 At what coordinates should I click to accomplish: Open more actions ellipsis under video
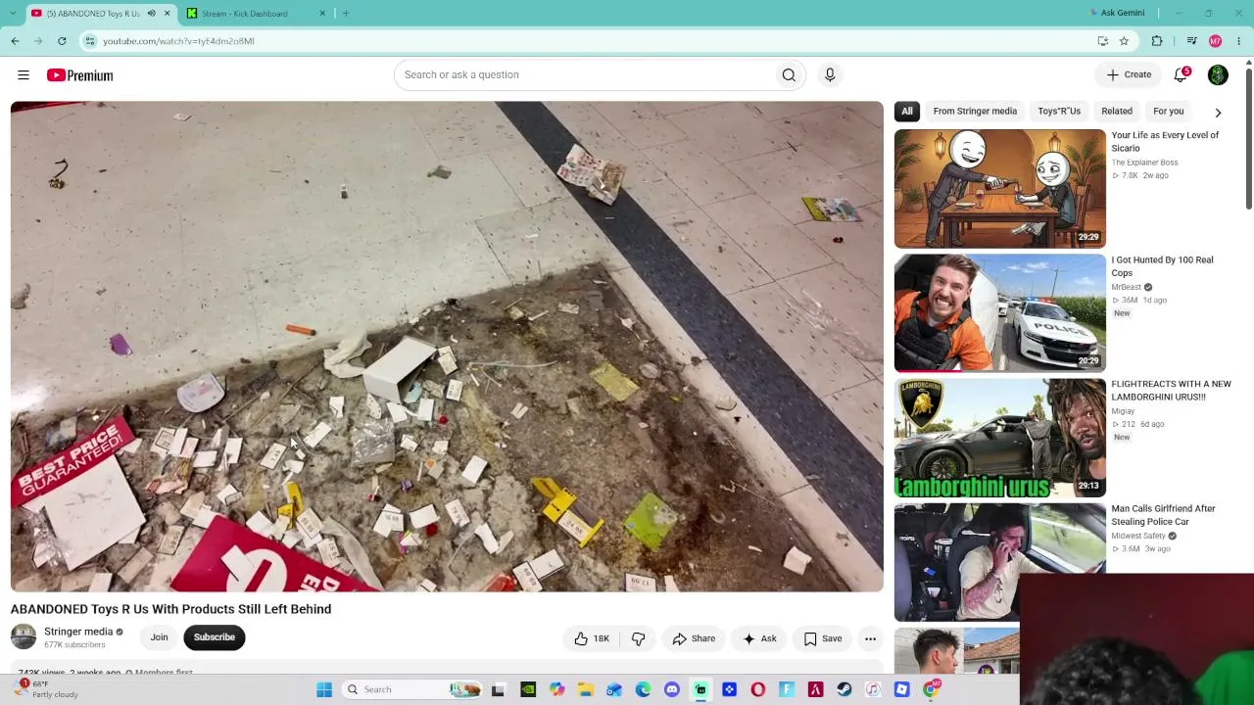coord(870,638)
